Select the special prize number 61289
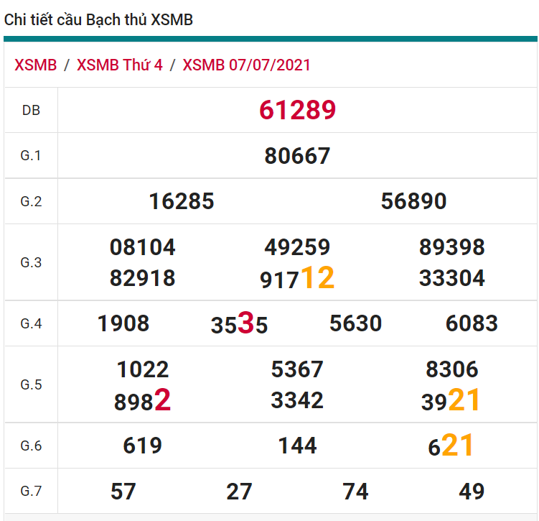The height and width of the screenshot is (521, 539). [x=297, y=110]
